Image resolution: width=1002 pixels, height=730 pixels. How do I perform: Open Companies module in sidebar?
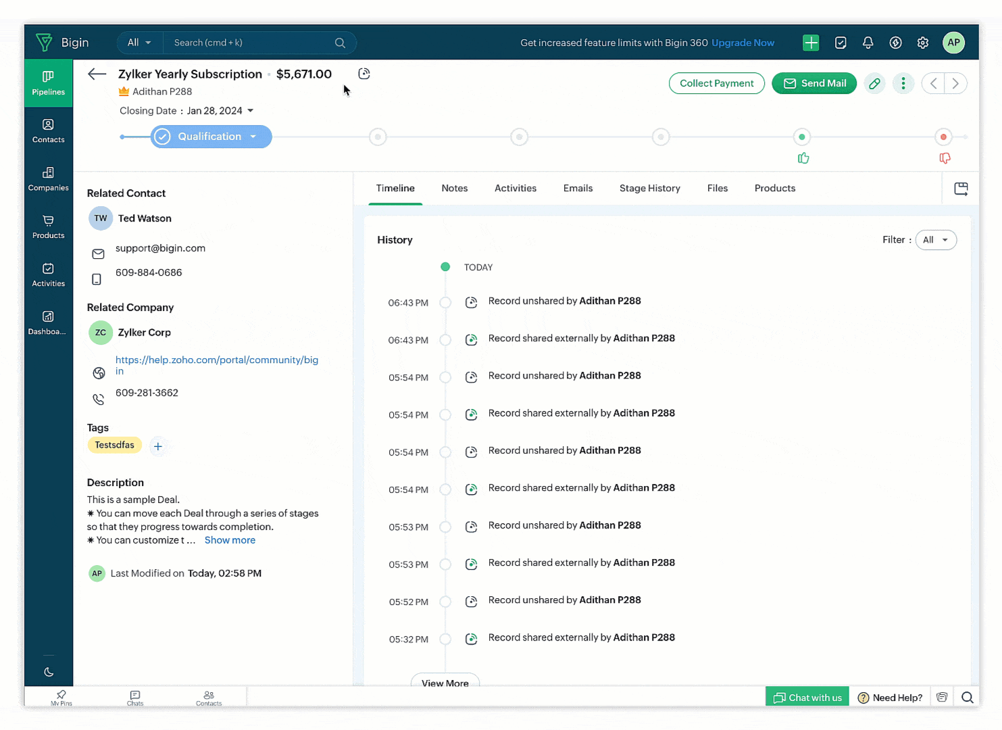(49, 179)
